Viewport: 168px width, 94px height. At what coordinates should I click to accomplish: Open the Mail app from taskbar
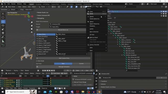[x=45, y=92]
